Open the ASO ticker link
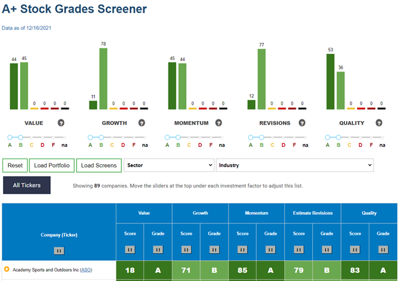Screen dimensions: 400x281 click(86, 270)
